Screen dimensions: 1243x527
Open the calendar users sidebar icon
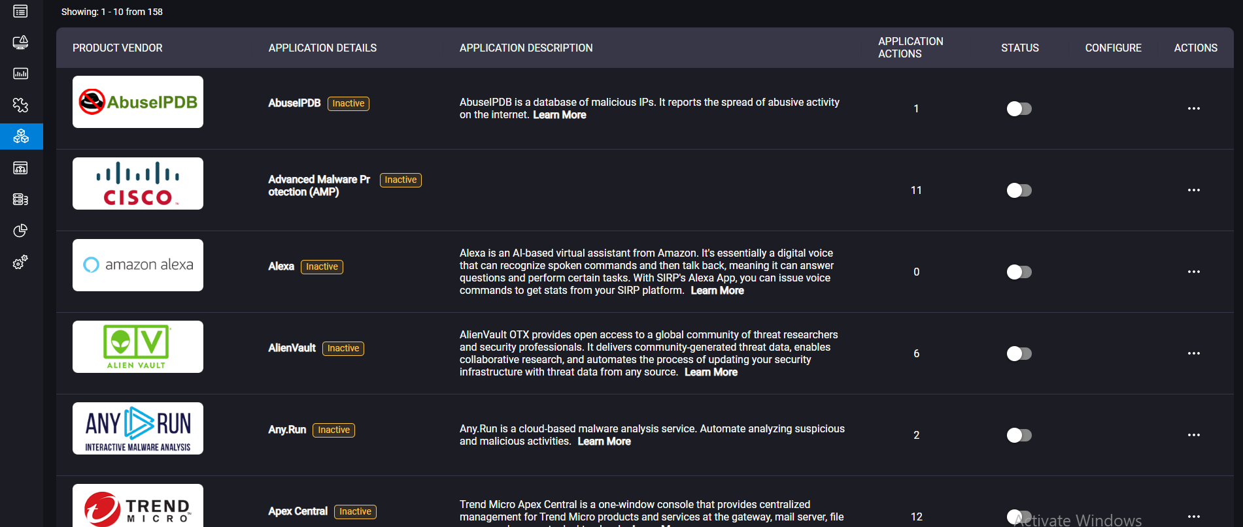point(20,168)
